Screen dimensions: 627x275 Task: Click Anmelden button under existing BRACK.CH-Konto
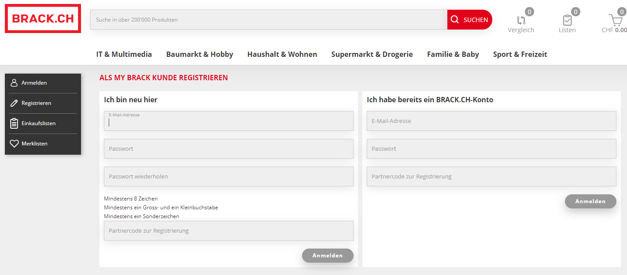[x=590, y=201]
